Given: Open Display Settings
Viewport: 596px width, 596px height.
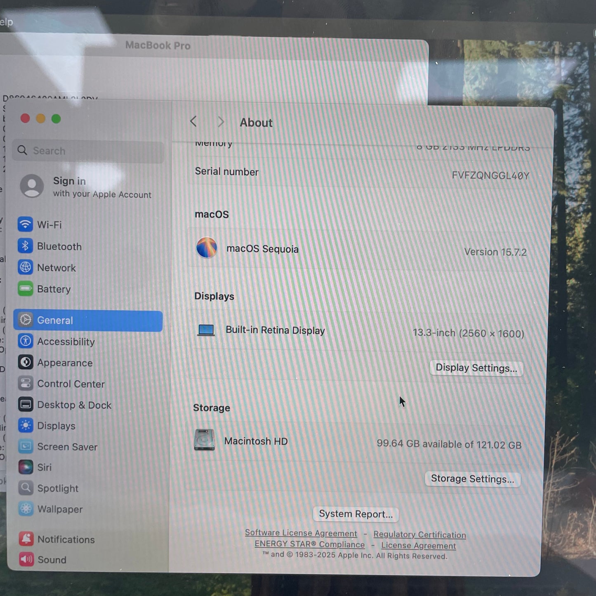Looking at the screenshot, I should [476, 367].
